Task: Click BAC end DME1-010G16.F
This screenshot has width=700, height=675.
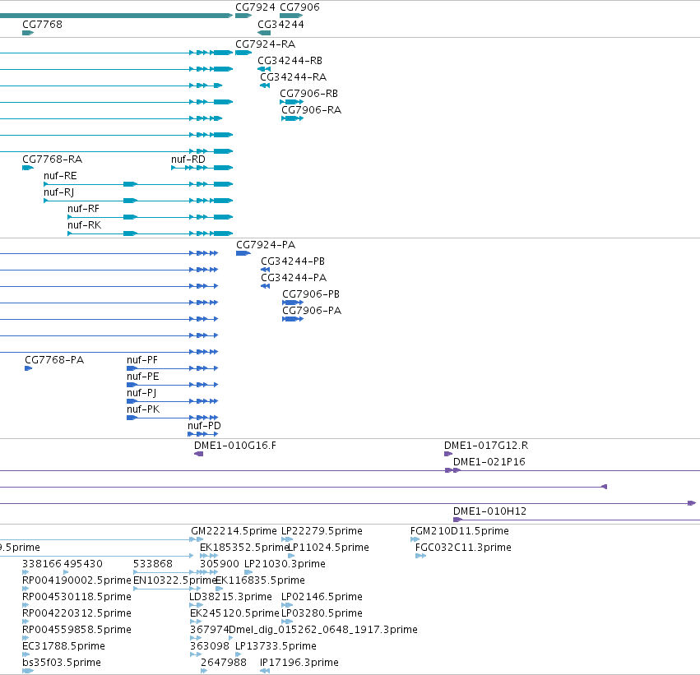Action: pos(234,446)
